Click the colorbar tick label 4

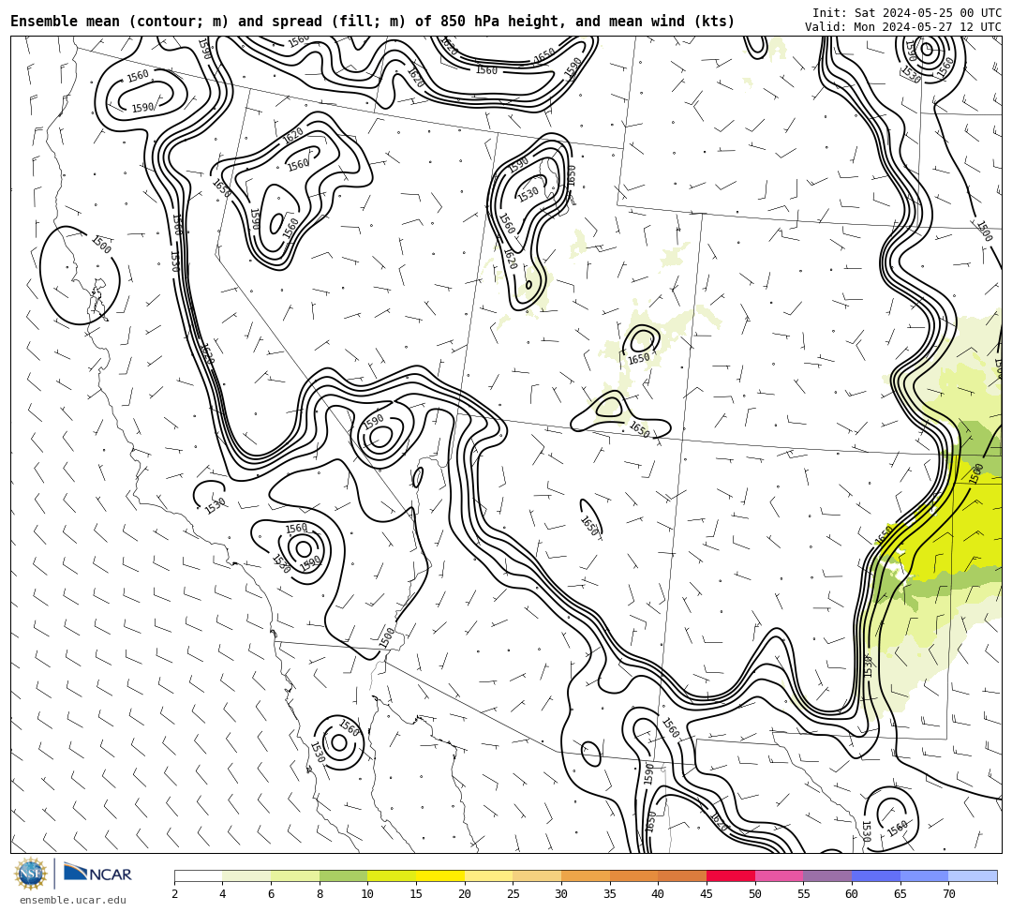coord(223,894)
